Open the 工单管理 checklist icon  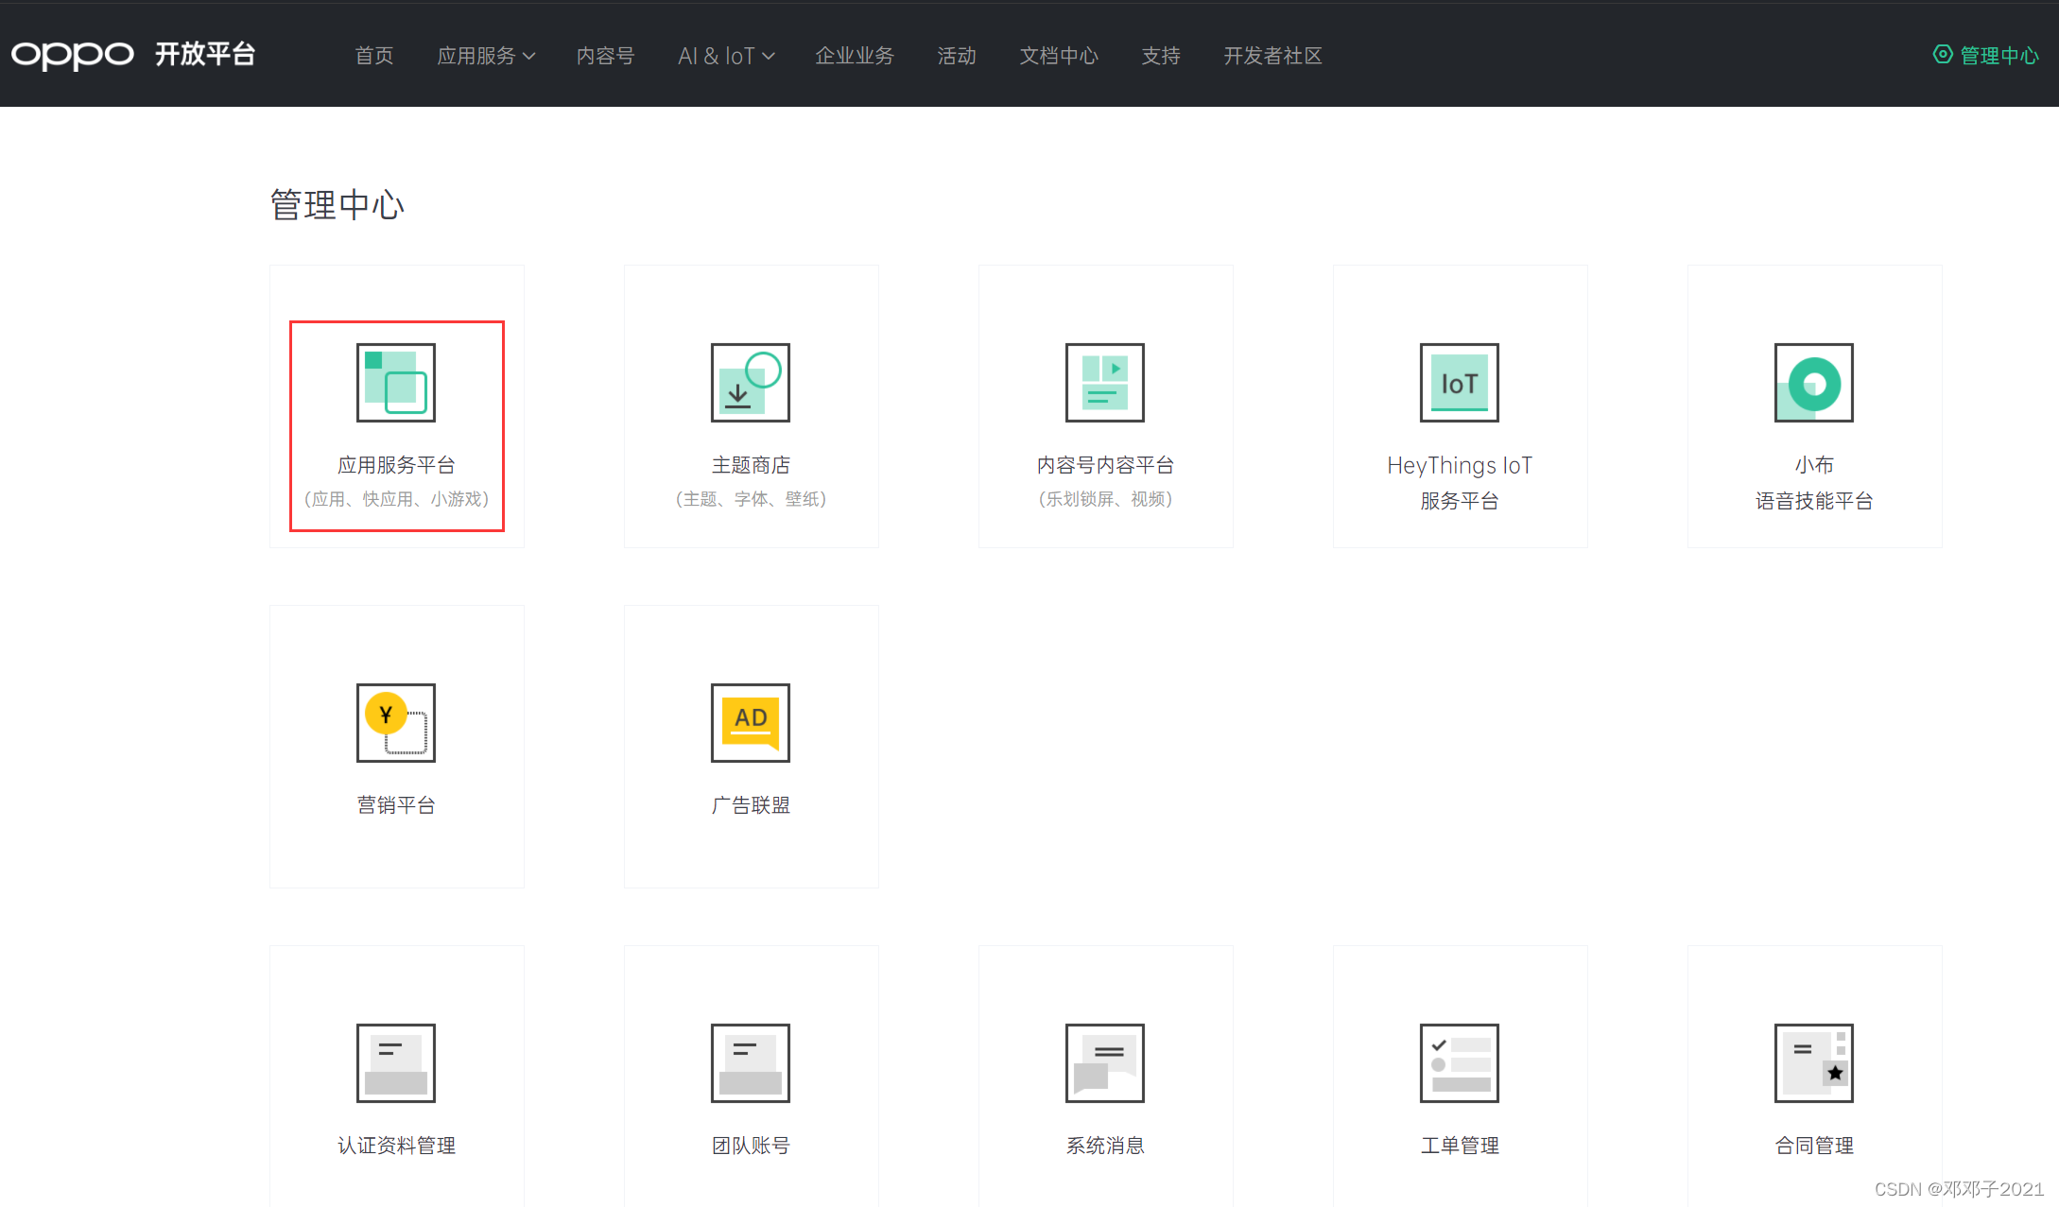pyautogui.click(x=1460, y=1063)
